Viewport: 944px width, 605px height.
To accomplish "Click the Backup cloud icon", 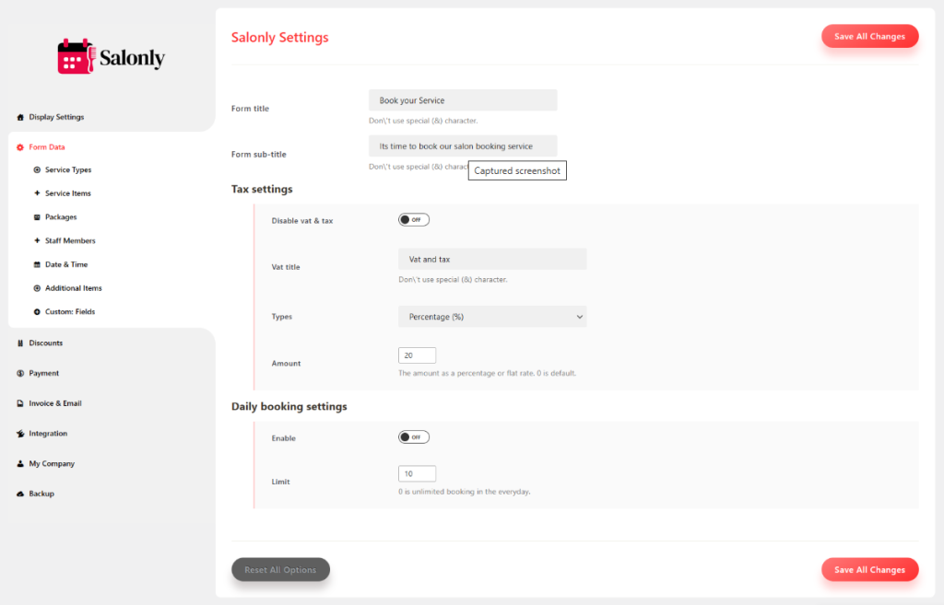I will [x=20, y=494].
